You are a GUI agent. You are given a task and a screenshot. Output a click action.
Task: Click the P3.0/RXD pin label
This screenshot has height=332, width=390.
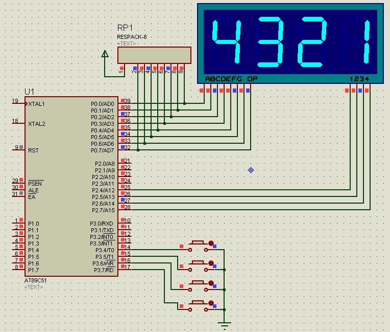click(102, 224)
